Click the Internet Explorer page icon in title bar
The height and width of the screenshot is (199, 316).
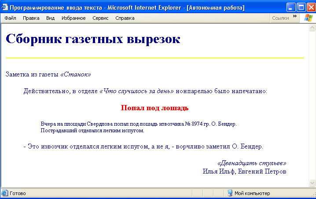(4, 7)
